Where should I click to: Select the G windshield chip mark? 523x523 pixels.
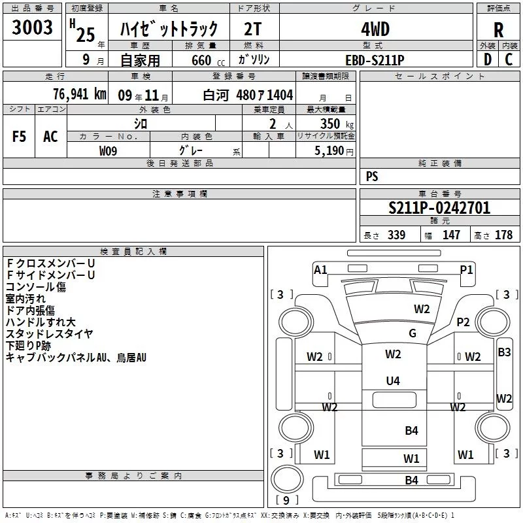tap(413, 333)
